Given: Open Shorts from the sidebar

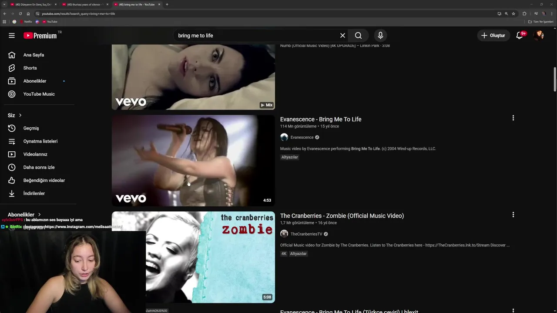Looking at the screenshot, I should tap(30, 68).
